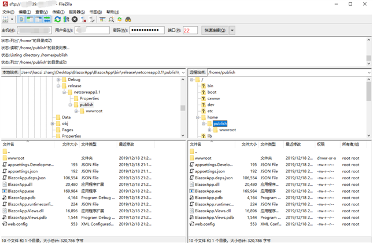373x243 pixels.
Task: Select the local Pages folder
Action: click(68, 130)
